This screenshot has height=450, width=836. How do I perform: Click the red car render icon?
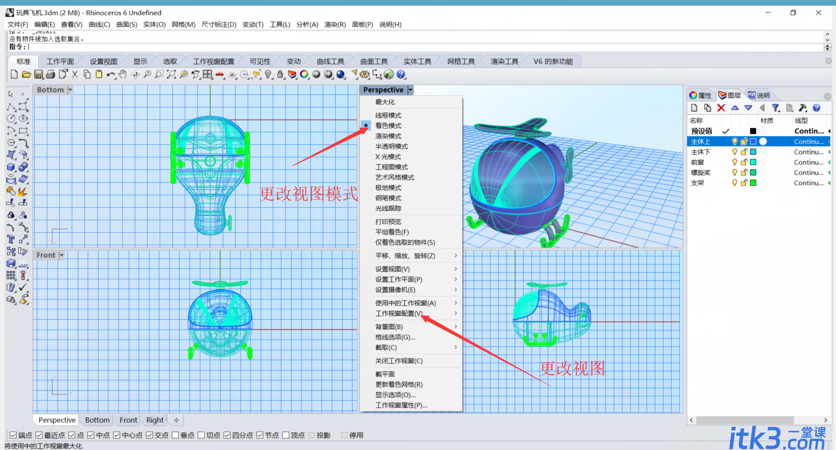[x=220, y=74]
